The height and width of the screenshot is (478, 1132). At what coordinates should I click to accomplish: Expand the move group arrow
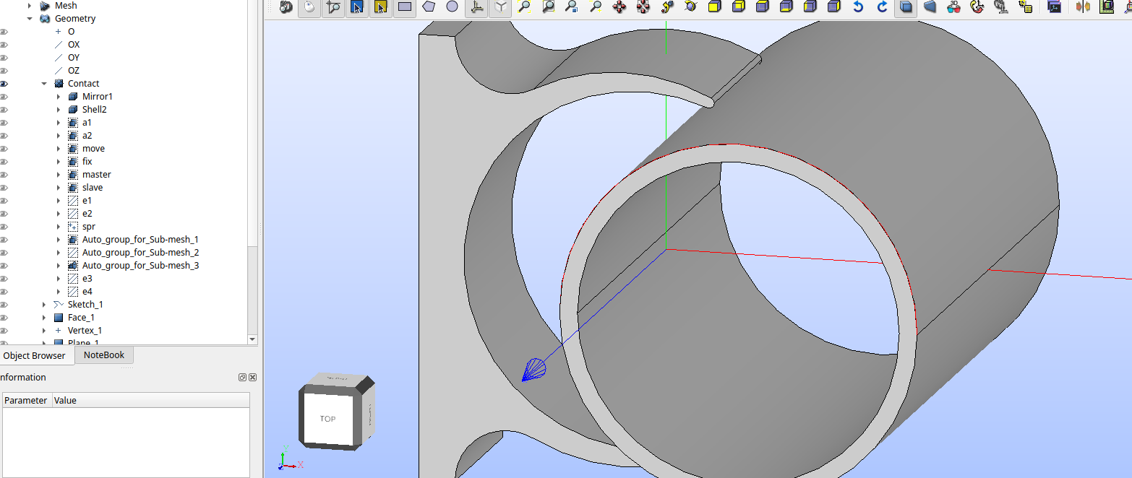[x=59, y=149]
